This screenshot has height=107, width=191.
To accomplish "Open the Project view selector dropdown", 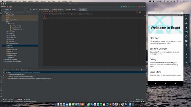I will pyautogui.click(x=7, y=10).
